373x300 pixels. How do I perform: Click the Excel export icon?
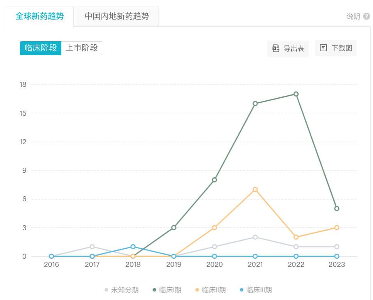tap(276, 48)
